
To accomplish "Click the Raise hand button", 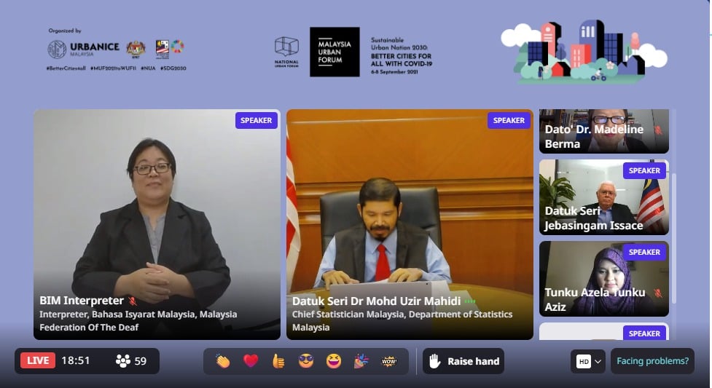I will pyautogui.click(x=463, y=361).
